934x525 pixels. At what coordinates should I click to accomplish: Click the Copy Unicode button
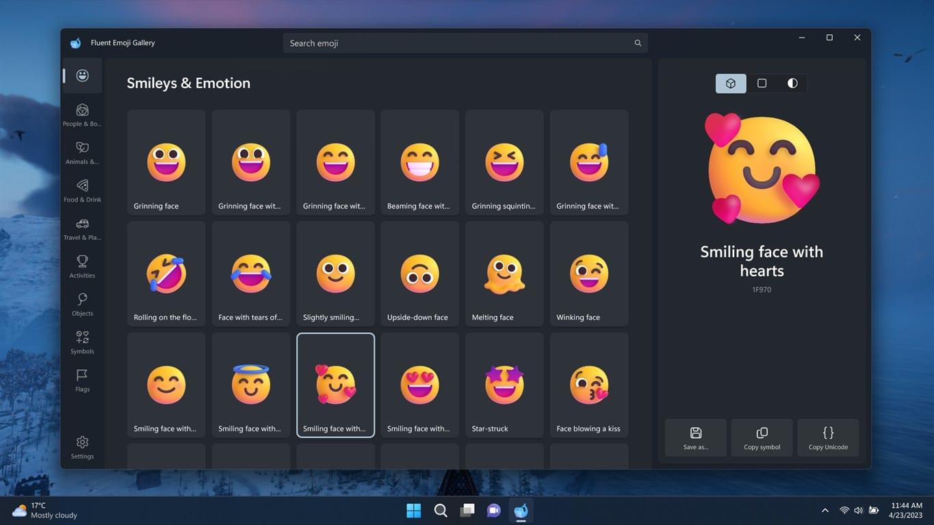tap(828, 437)
